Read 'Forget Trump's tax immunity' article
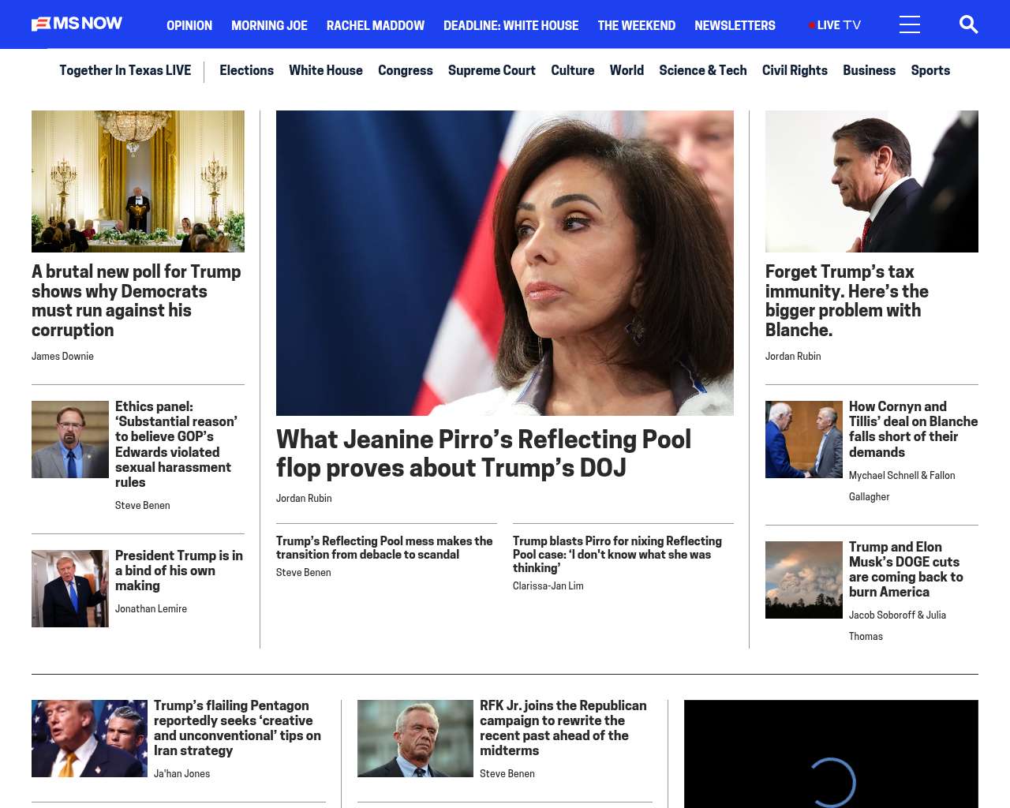The image size is (1010, 808). tap(847, 301)
